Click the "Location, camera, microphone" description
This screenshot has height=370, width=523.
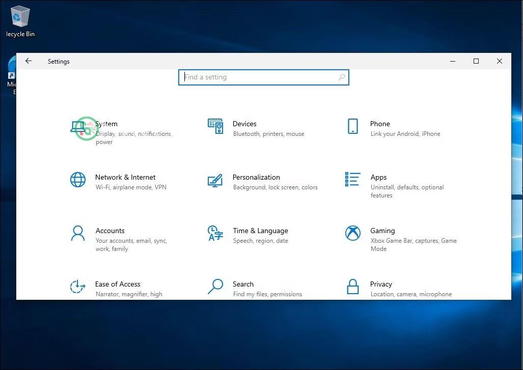click(411, 294)
